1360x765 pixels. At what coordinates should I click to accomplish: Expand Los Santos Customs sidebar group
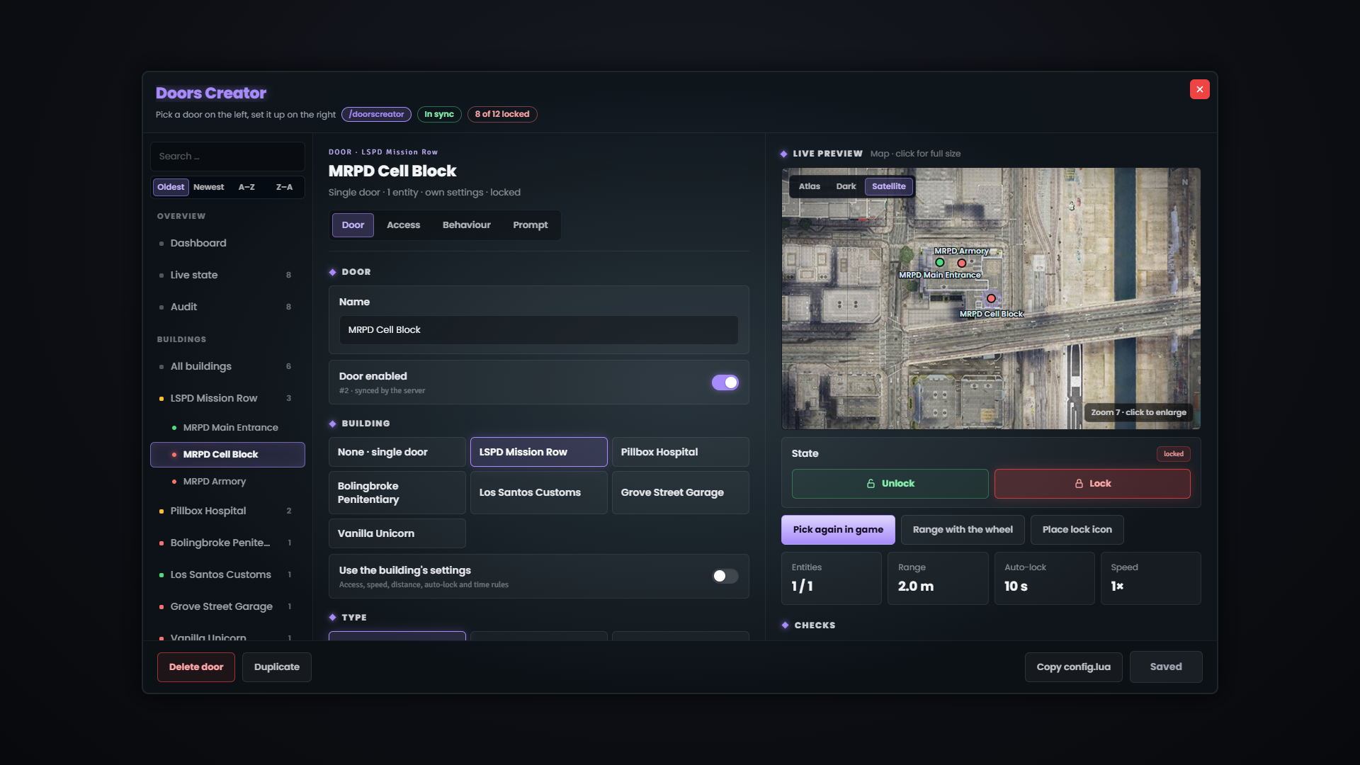tap(227, 574)
